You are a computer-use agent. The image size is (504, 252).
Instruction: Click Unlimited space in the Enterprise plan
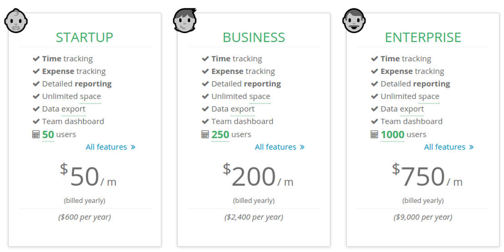pos(410,96)
